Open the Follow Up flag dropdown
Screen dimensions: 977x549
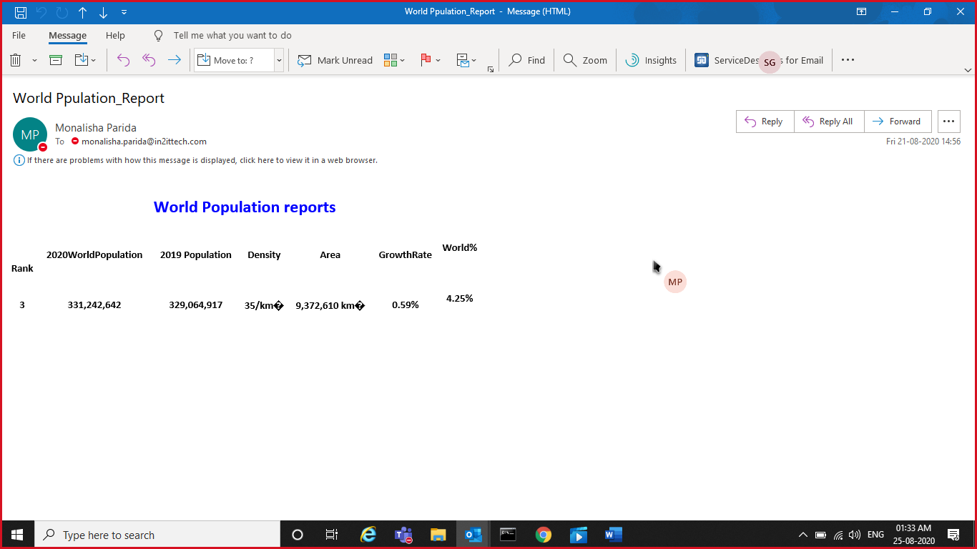click(x=431, y=60)
